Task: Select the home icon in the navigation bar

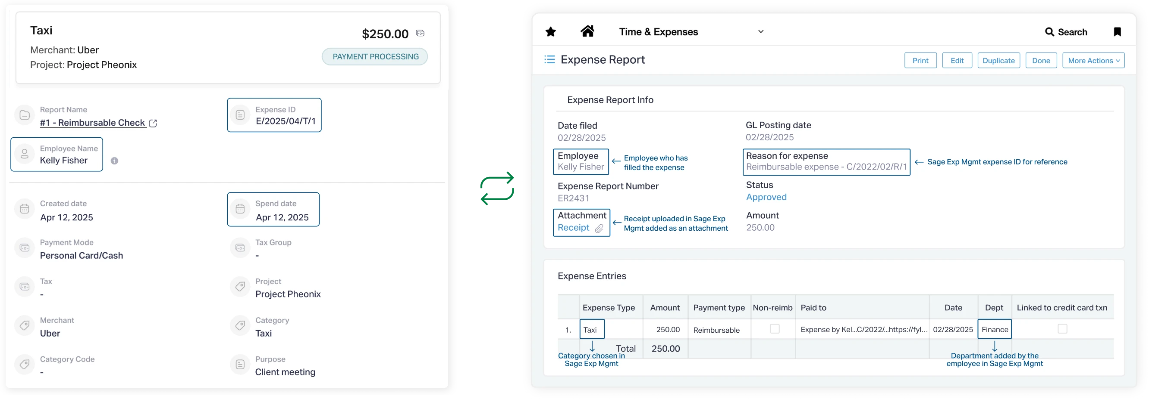Action: [x=587, y=31]
